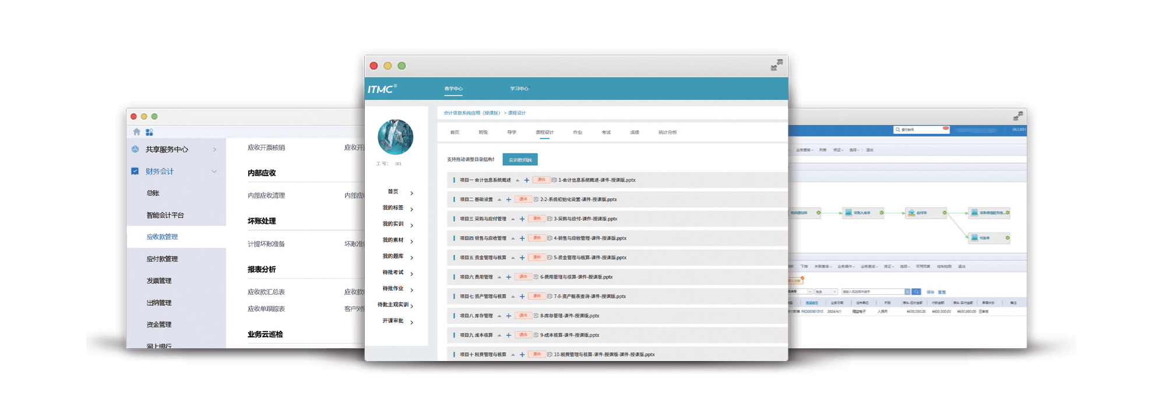Click the home icon in left window toolbar

click(x=136, y=132)
